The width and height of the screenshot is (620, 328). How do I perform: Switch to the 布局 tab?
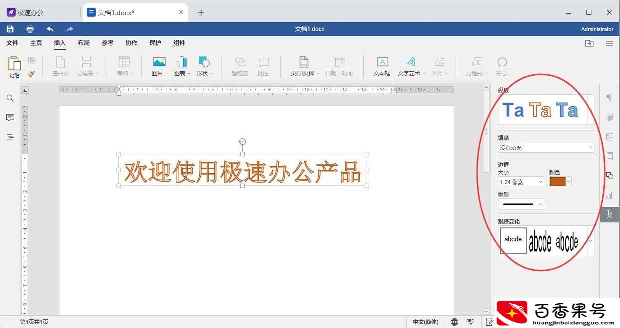84,43
